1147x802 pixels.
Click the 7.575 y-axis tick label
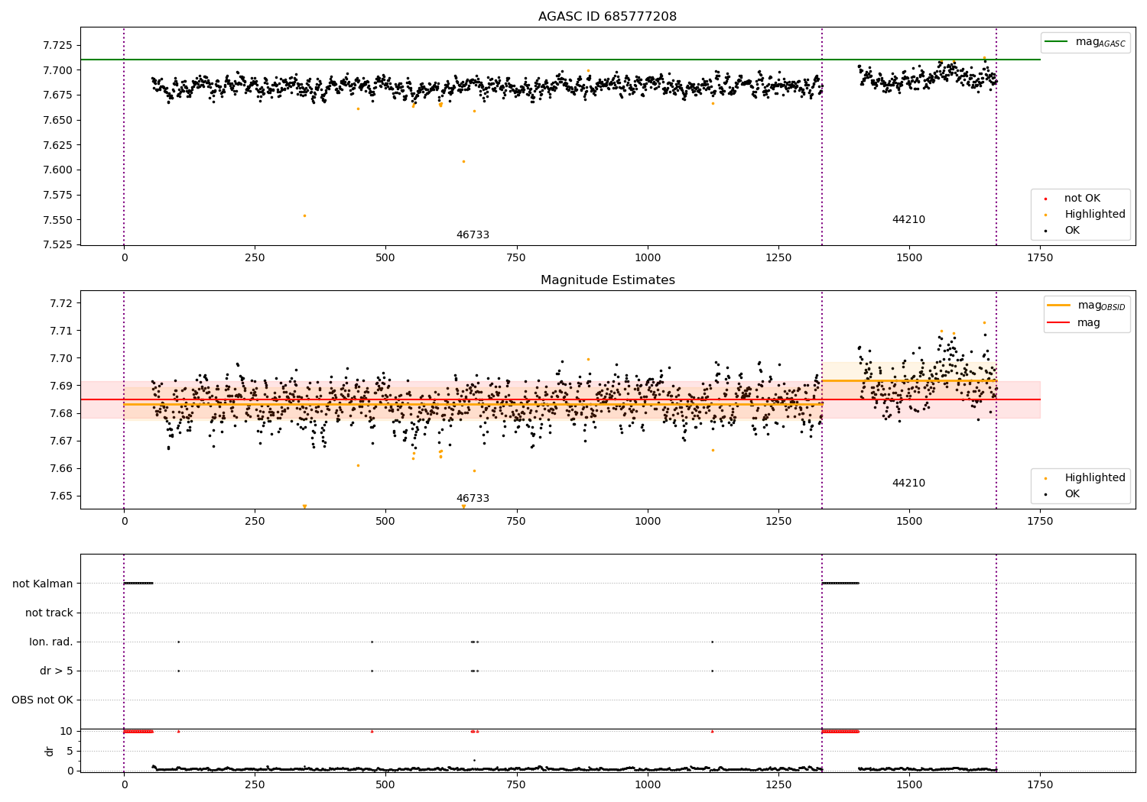point(58,196)
